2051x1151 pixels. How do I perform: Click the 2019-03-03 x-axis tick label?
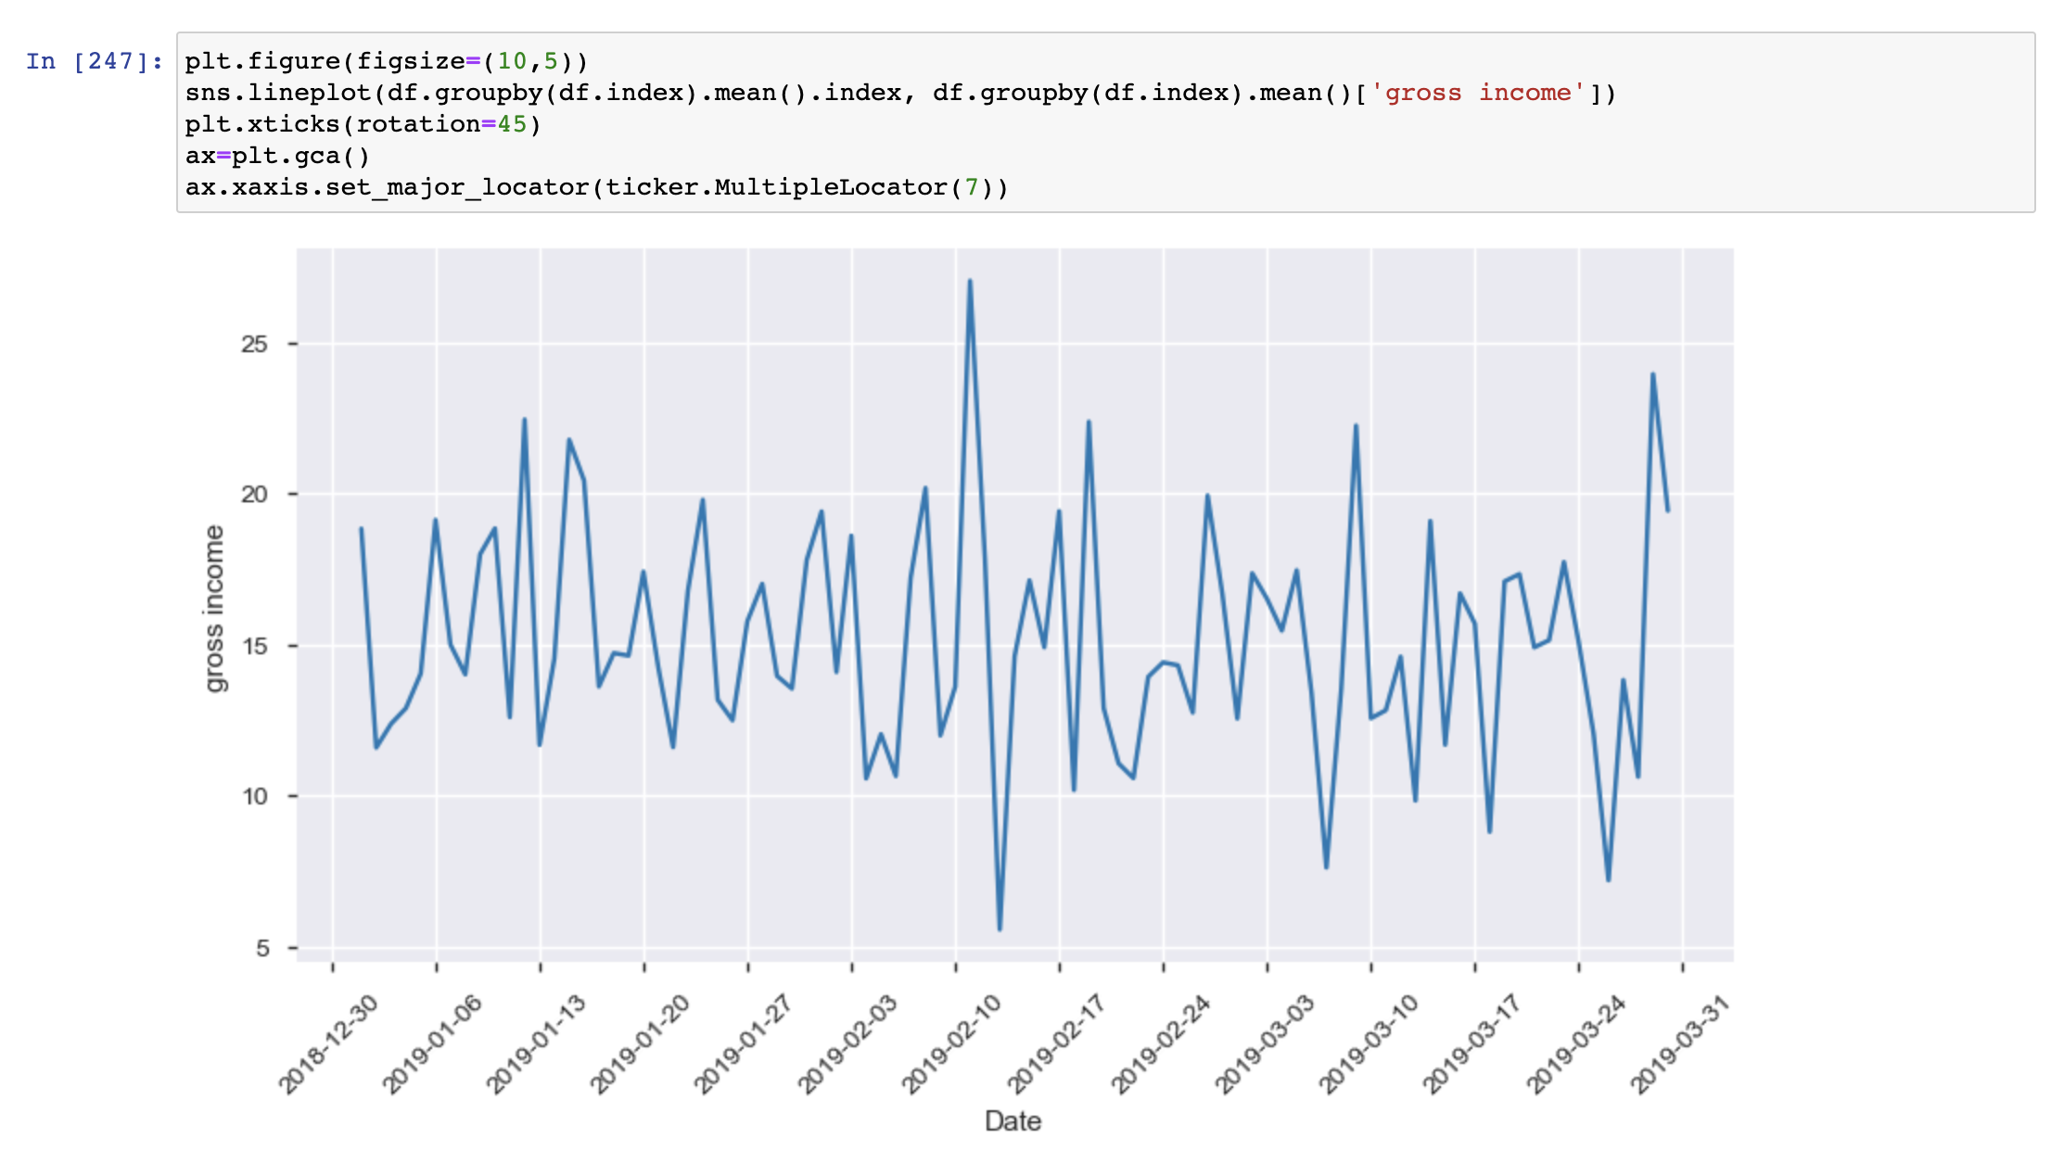(x=1264, y=1043)
